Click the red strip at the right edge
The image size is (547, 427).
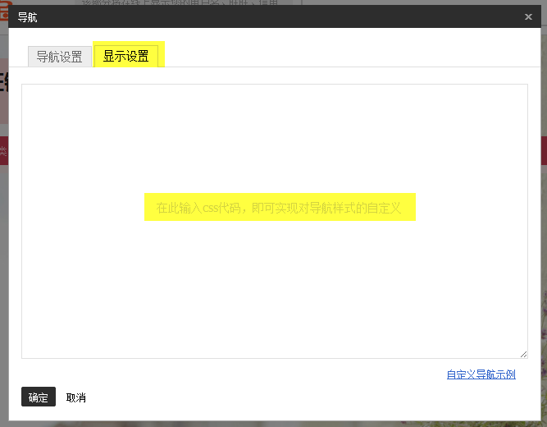pos(544,150)
